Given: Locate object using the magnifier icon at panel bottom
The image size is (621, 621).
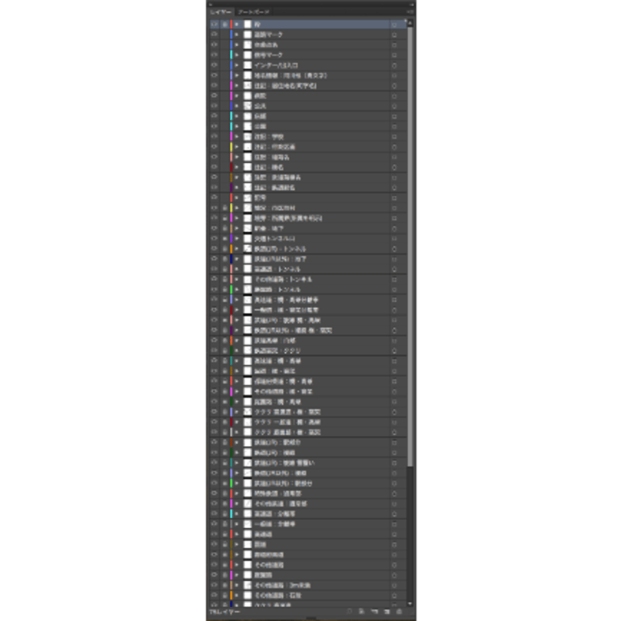Looking at the screenshot, I should (x=350, y=612).
